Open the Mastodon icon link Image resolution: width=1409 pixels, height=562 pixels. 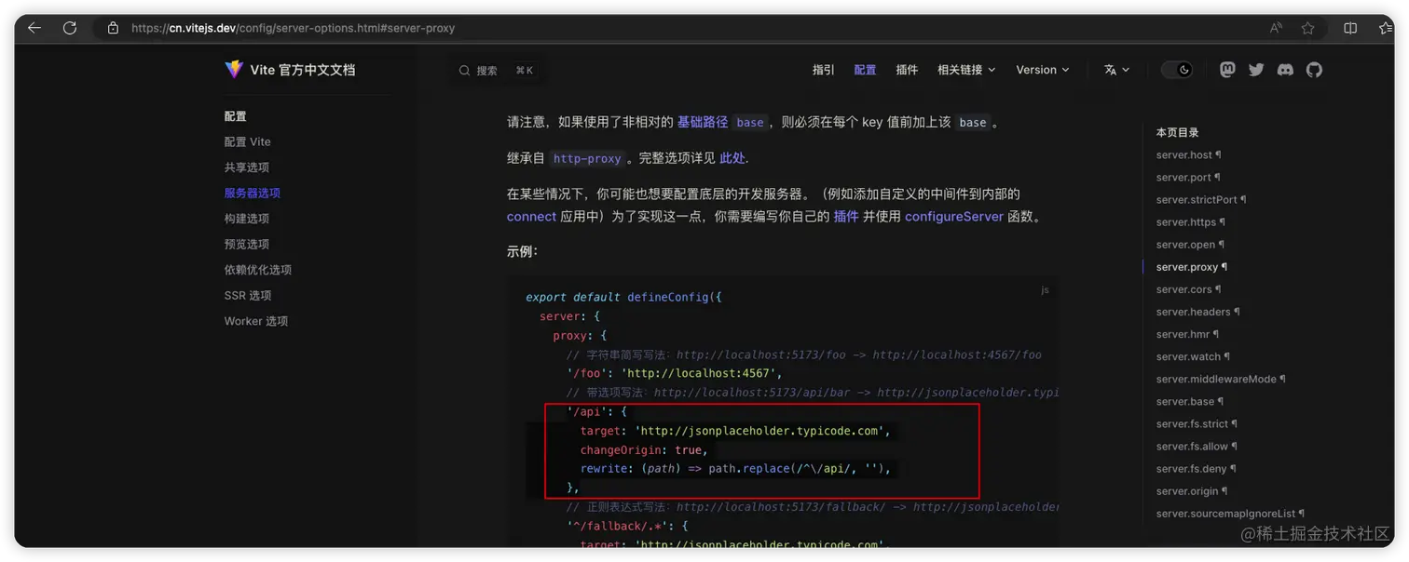point(1227,70)
